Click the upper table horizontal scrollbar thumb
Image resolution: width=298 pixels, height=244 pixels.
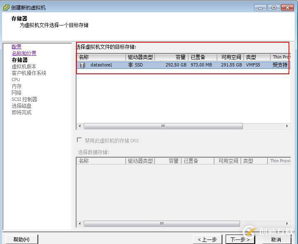pyautogui.click(x=163, y=126)
